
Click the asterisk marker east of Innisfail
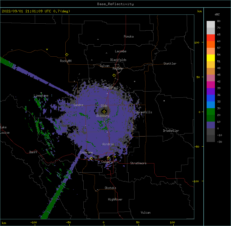(135, 81)
